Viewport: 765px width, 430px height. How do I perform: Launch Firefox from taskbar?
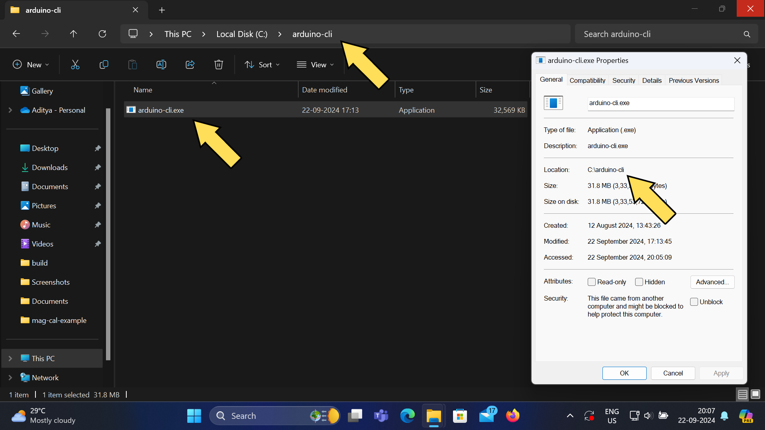coord(513,416)
